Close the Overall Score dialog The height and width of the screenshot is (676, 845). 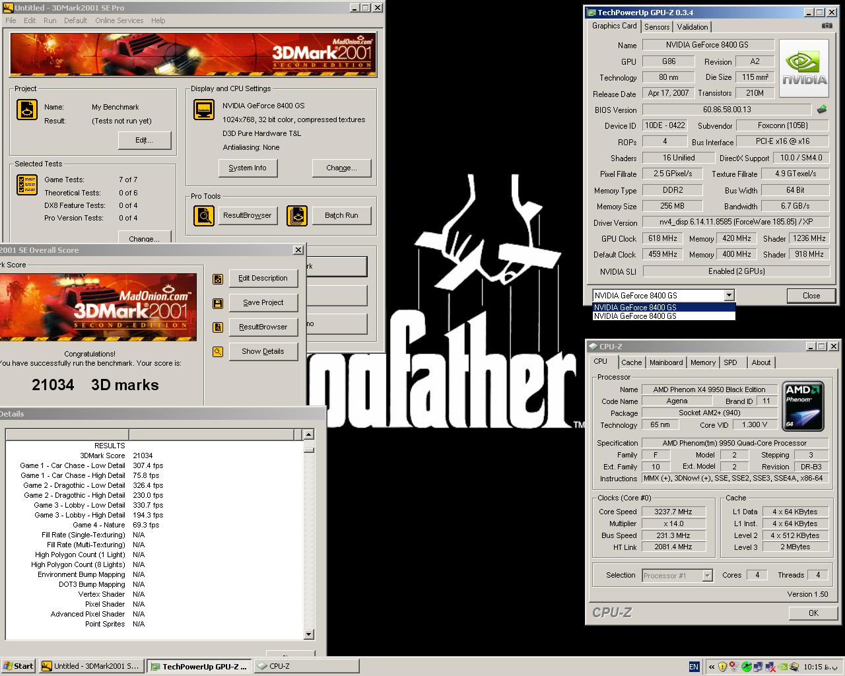pyautogui.click(x=298, y=250)
